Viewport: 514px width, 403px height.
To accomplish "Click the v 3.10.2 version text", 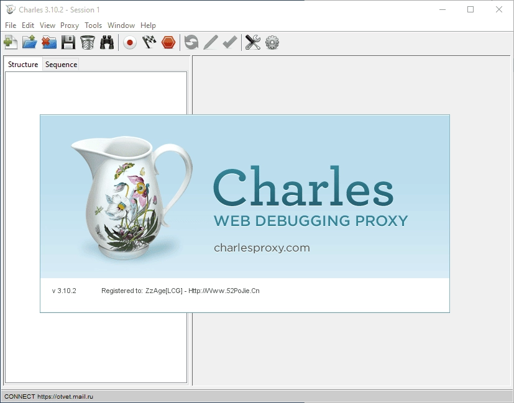I will pos(64,291).
